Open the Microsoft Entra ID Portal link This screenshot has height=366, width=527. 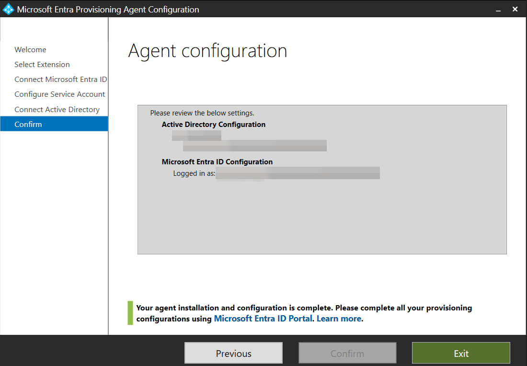263,318
